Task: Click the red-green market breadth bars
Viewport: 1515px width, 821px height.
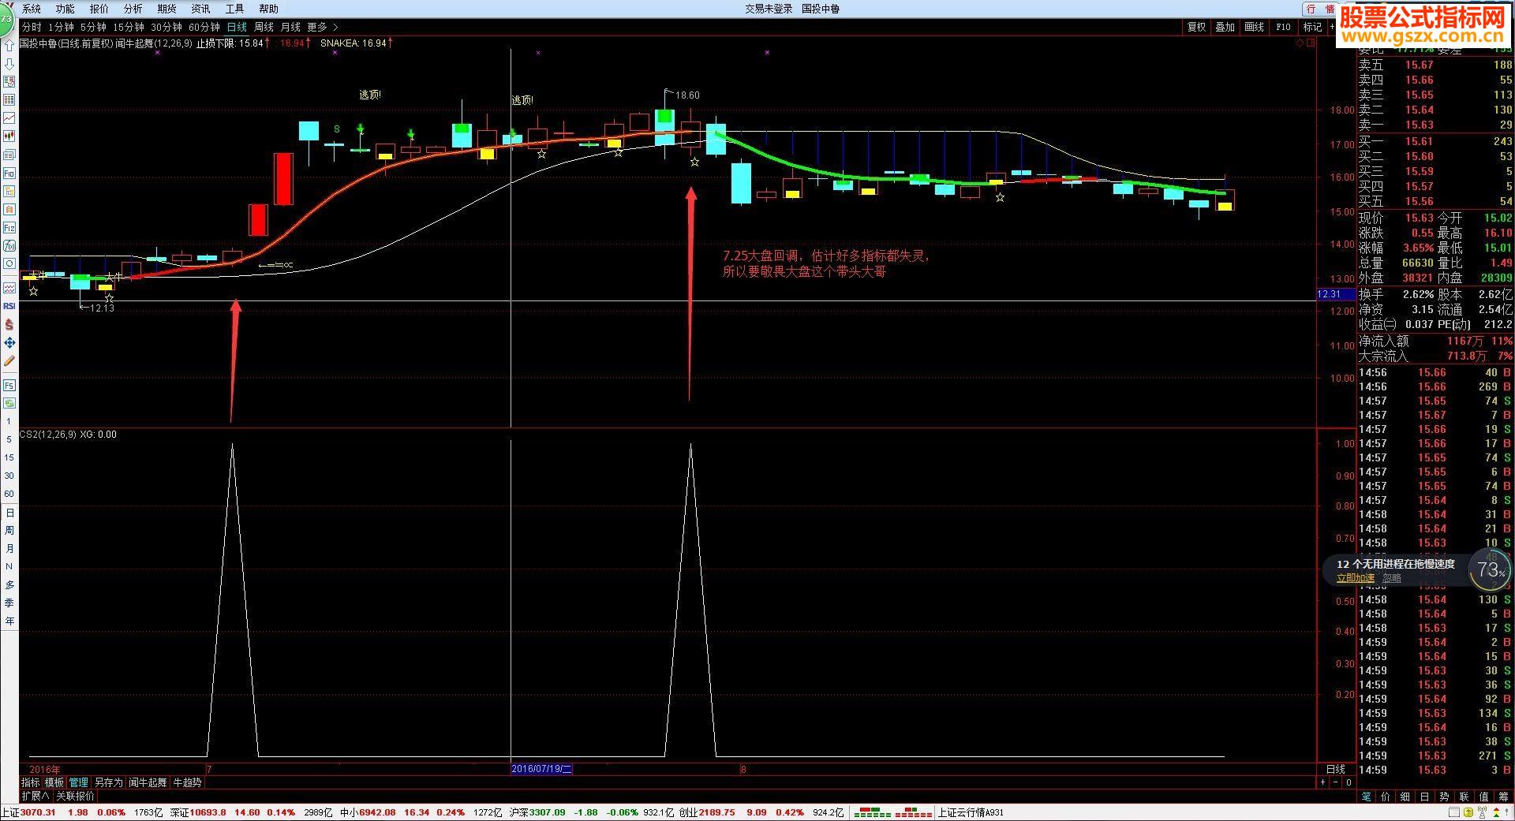Action: (x=893, y=812)
